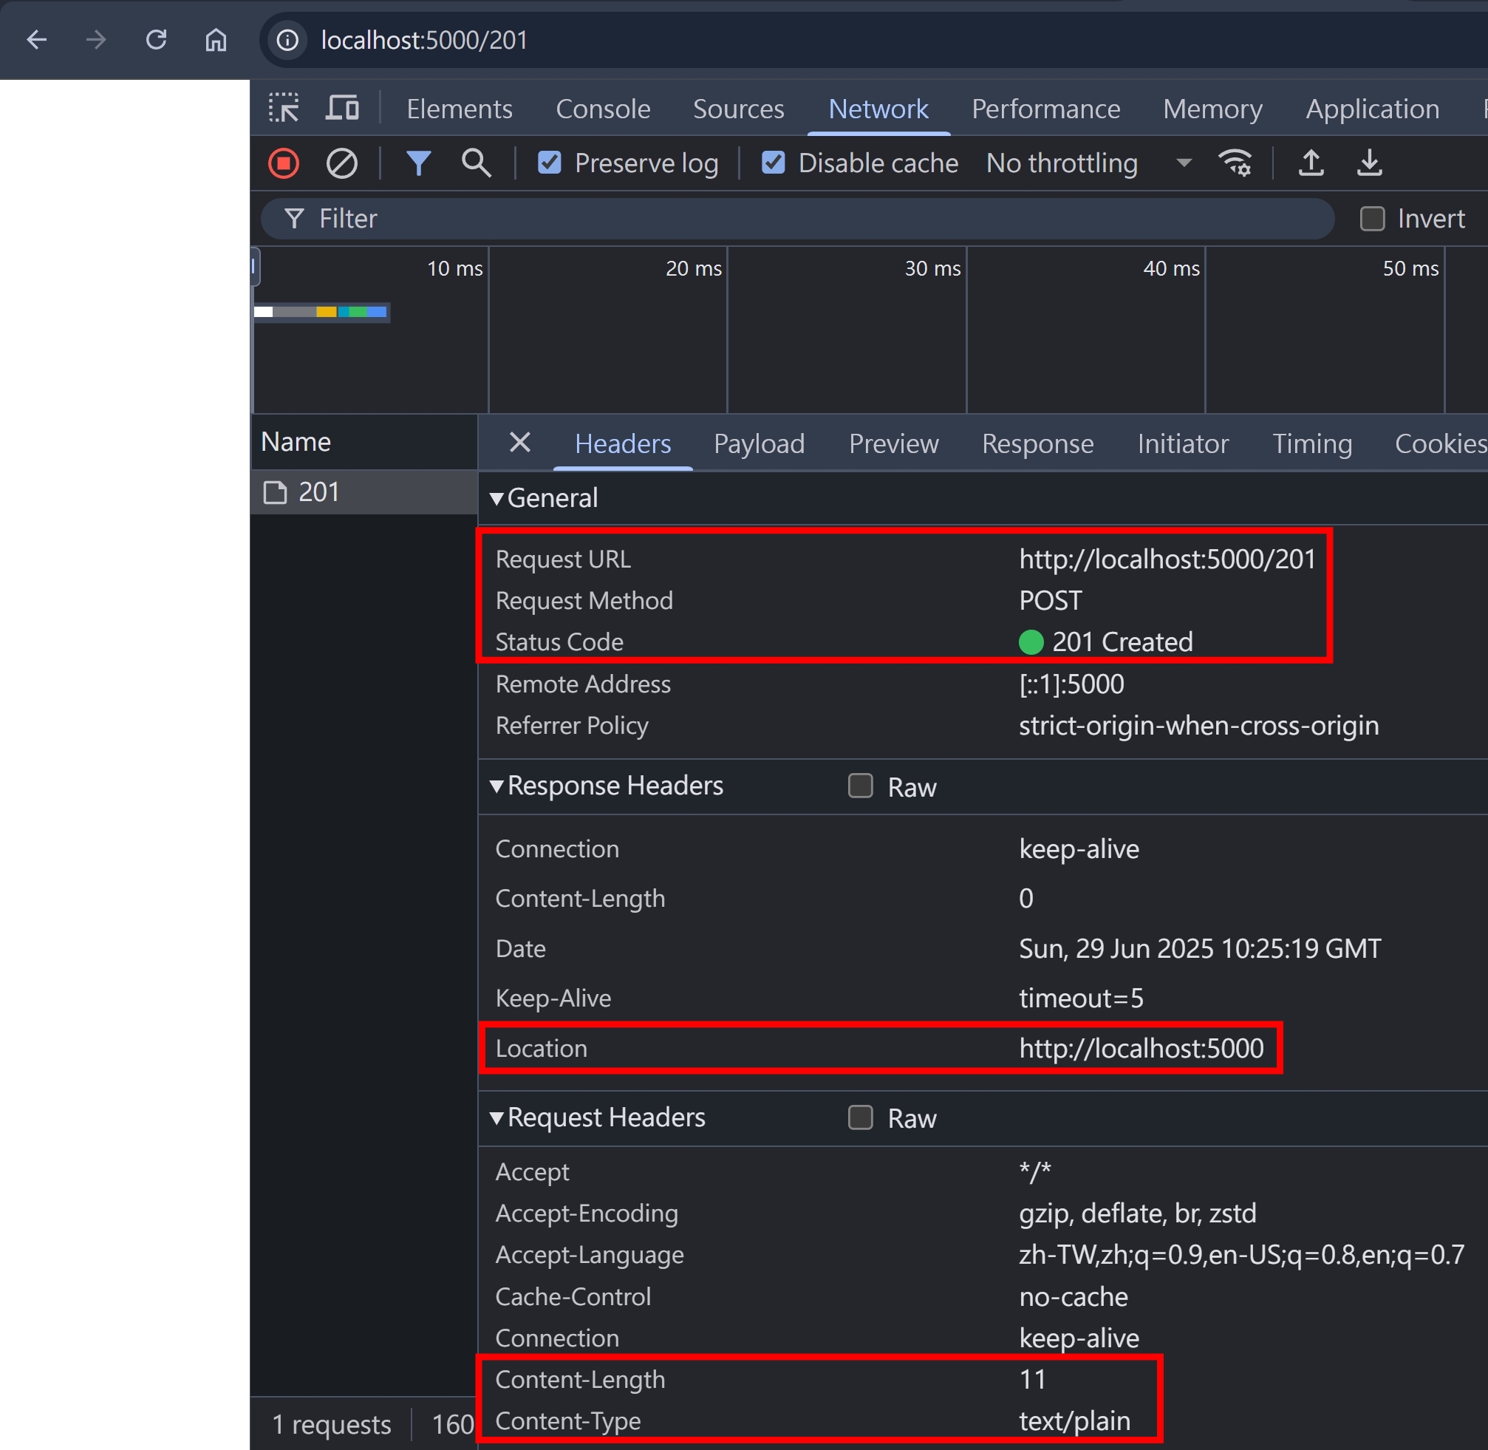The width and height of the screenshot is (1488, 1450).
Task: Stop recording network log
Action: coord(283,163)
